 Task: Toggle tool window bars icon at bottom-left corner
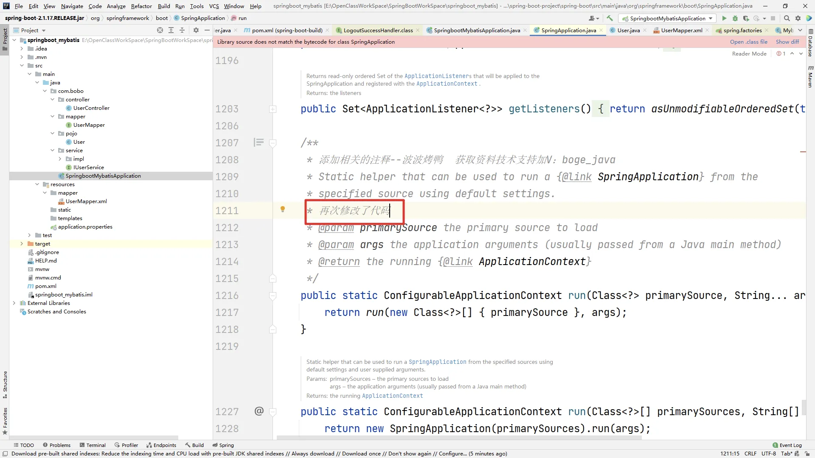[5, 453]
